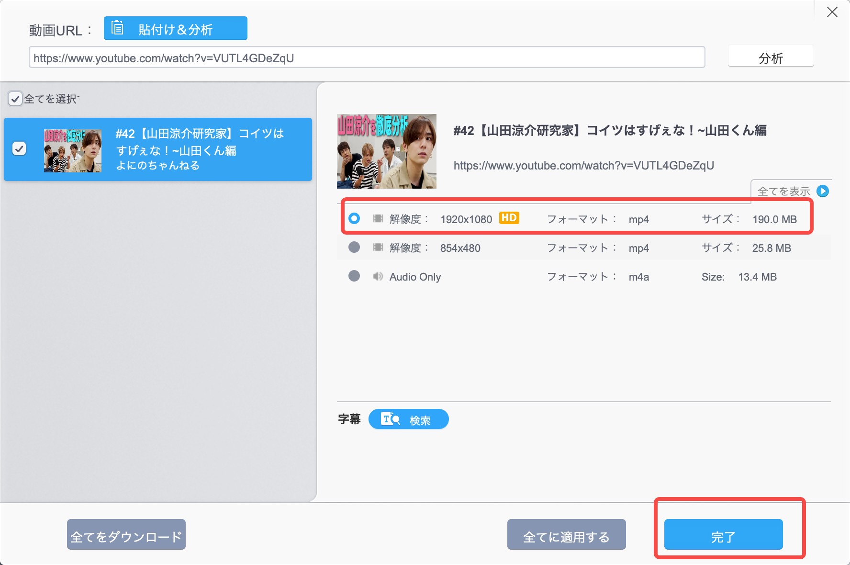Click the m4a format value
Viewport: 850px width, 565px height.
pyautogui.click(x=639, y=277)
